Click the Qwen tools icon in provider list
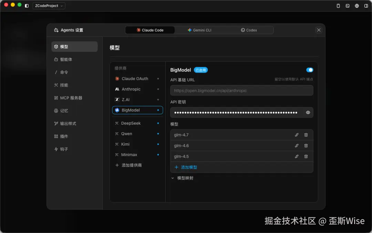 117,134
